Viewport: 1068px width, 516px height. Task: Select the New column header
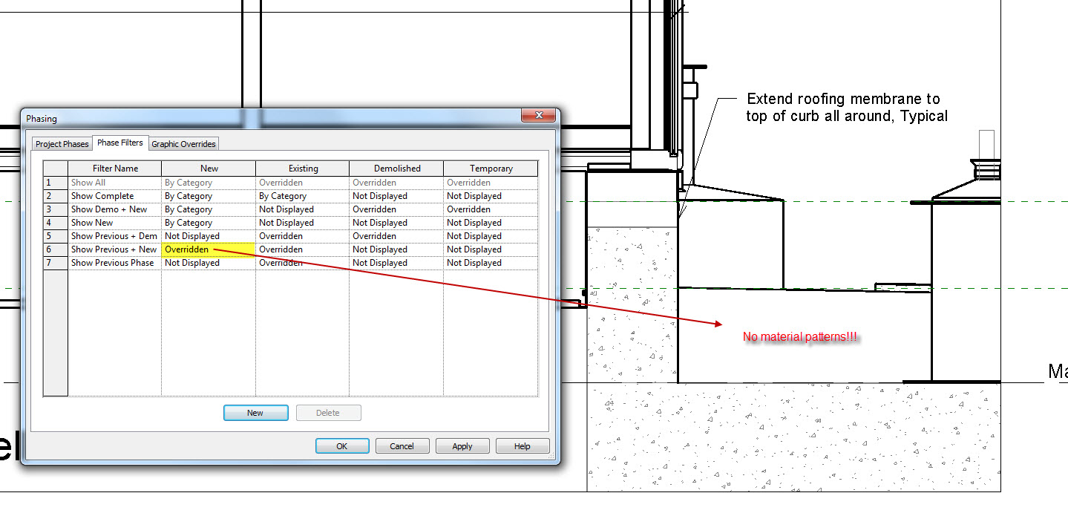(x=209, y=169)
